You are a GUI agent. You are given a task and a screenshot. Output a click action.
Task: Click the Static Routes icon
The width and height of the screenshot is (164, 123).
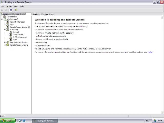click(x=11, y=35)
